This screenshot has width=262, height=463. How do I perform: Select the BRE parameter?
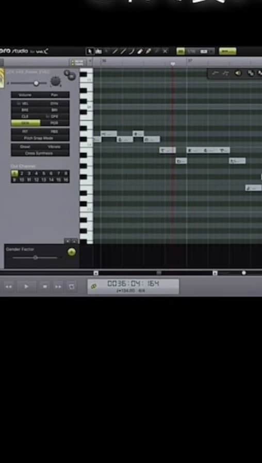pos(25,110)
